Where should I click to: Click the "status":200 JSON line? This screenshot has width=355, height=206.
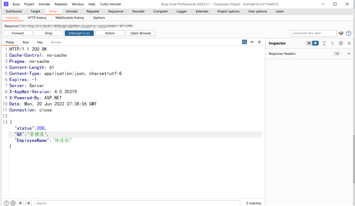click(x=30, y=128)
